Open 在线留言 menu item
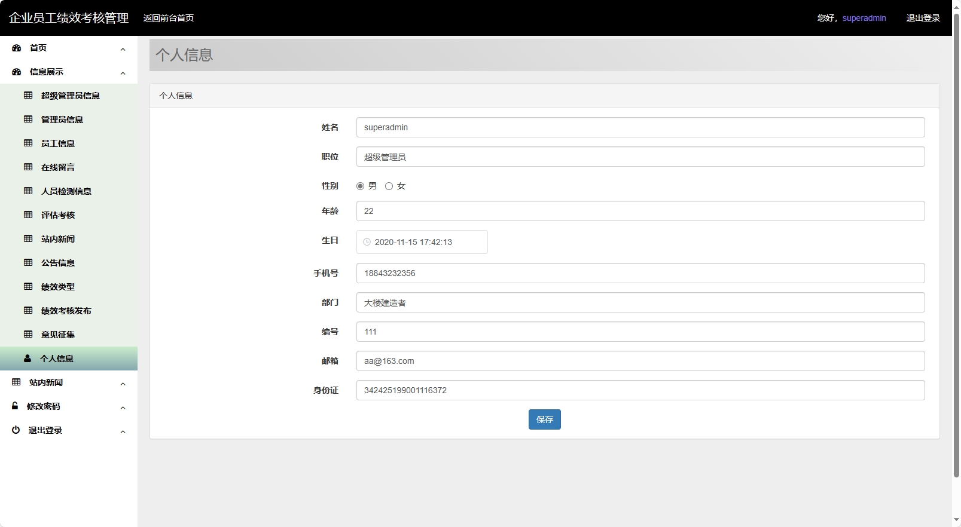The width and height of the screenshot is (961, 527). click(x=69, y=167)
